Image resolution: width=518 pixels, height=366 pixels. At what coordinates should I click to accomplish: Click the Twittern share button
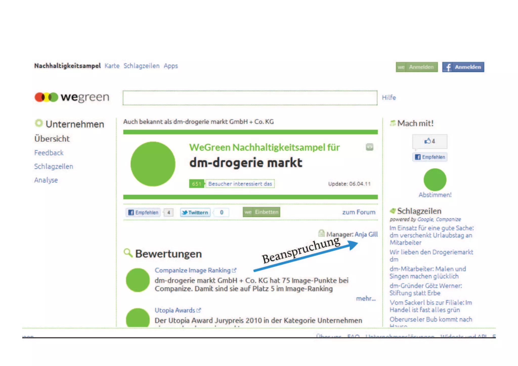[x=195, y=212]
